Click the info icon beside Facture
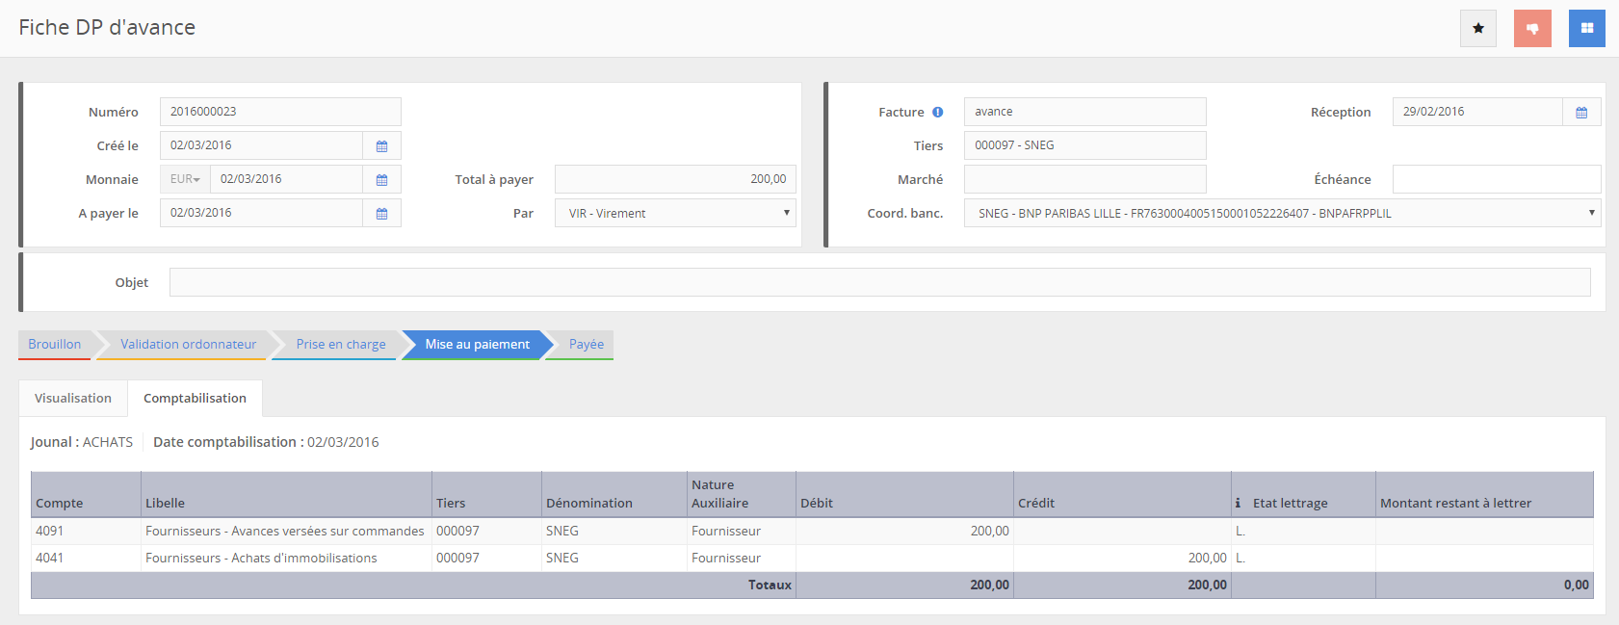This screenshot has width=1619, height=625. coord(937,112)
